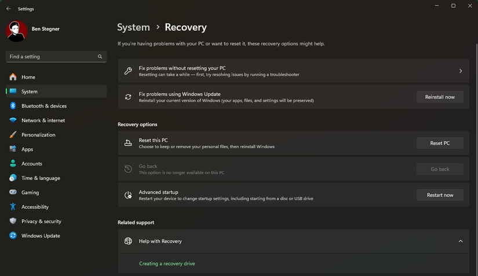The height and width of the screenshot is (276, 478).
Task: Open Bluetooth & devices icon
Action: click(x=13, y=106)
